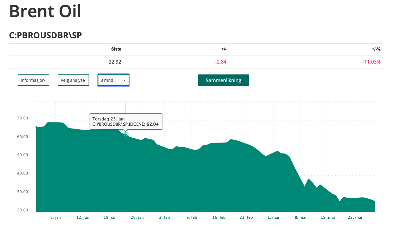Open the Informasjon dropdown
The image size is (400, 230).
[x=33, y=80]
